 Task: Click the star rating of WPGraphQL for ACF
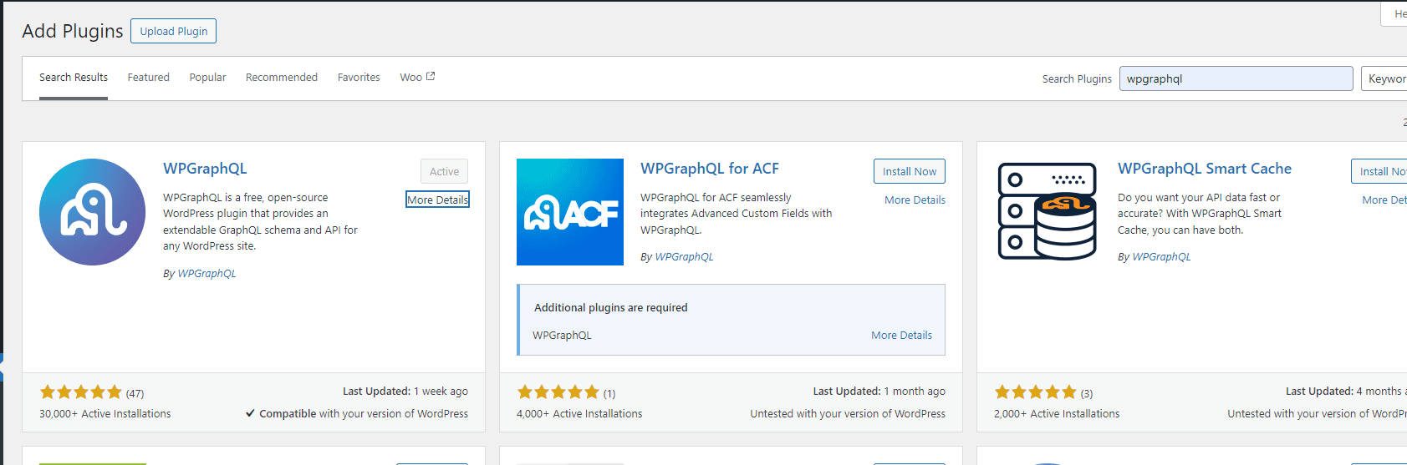coord(558,392)
